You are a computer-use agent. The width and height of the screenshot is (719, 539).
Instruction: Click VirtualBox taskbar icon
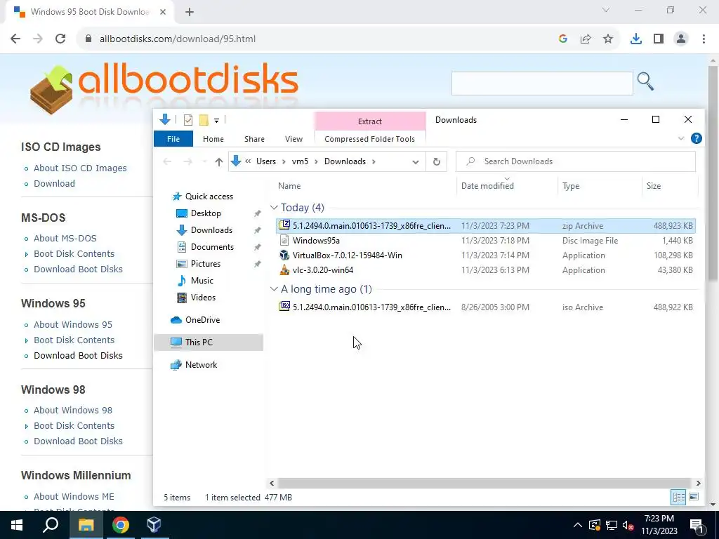(x=154, y=525)
